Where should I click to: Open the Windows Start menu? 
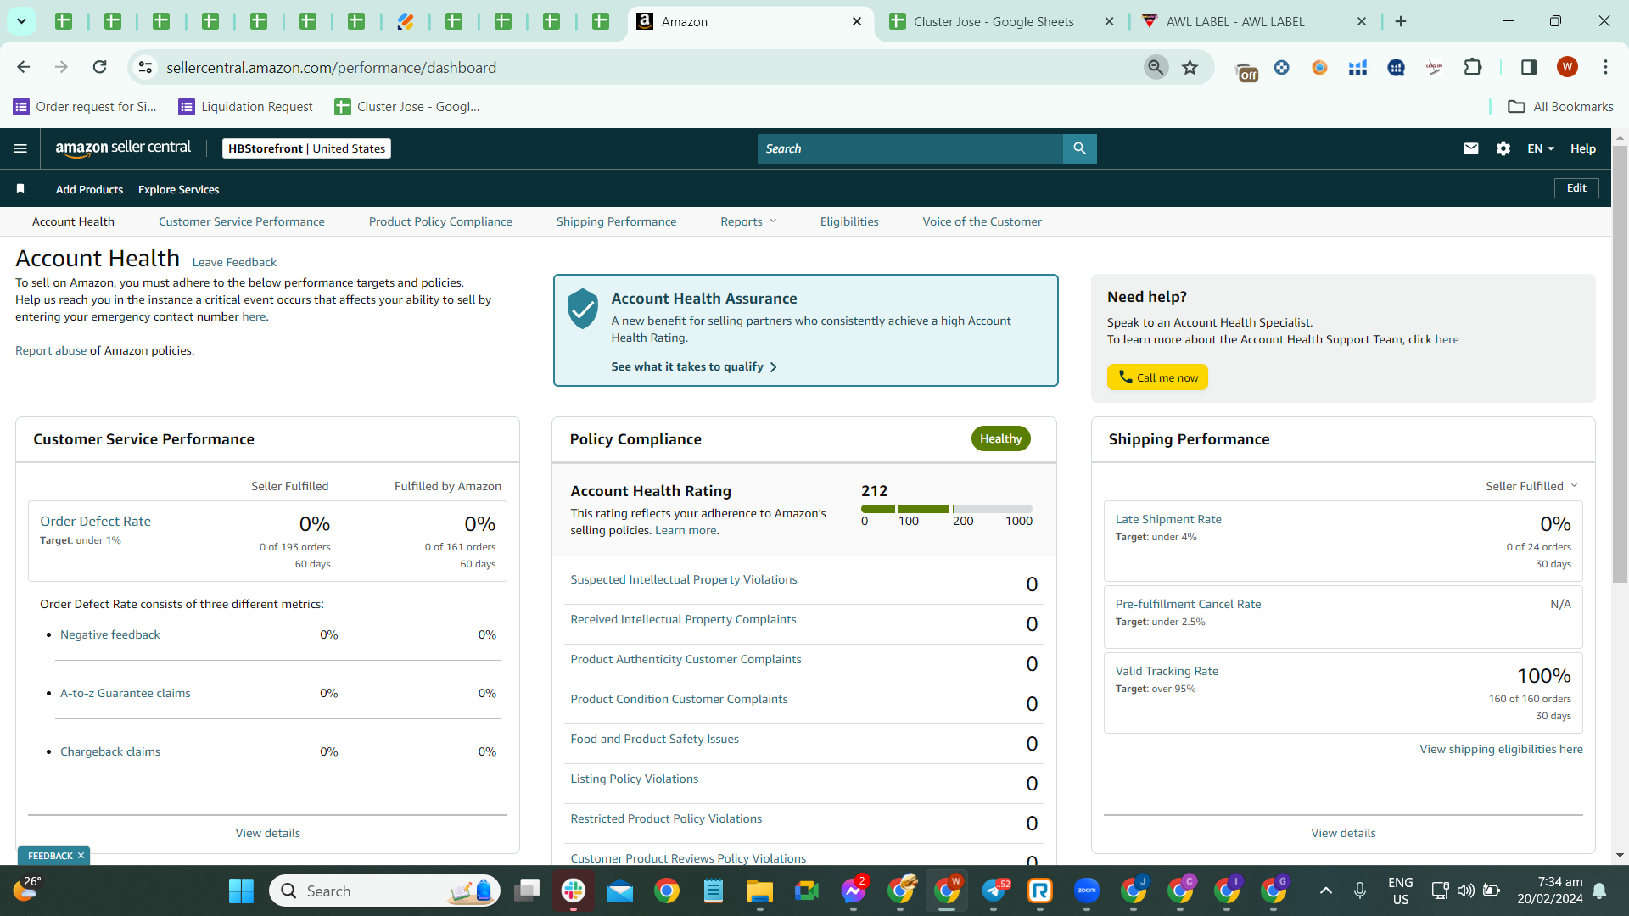coord(241,891)
